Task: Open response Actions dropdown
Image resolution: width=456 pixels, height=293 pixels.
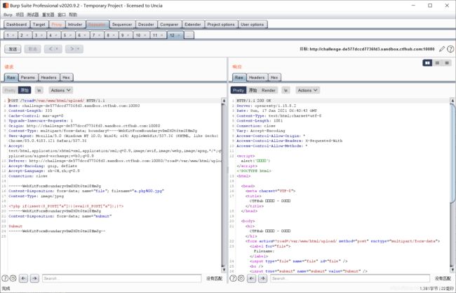Action: click(x=307, y=90)
